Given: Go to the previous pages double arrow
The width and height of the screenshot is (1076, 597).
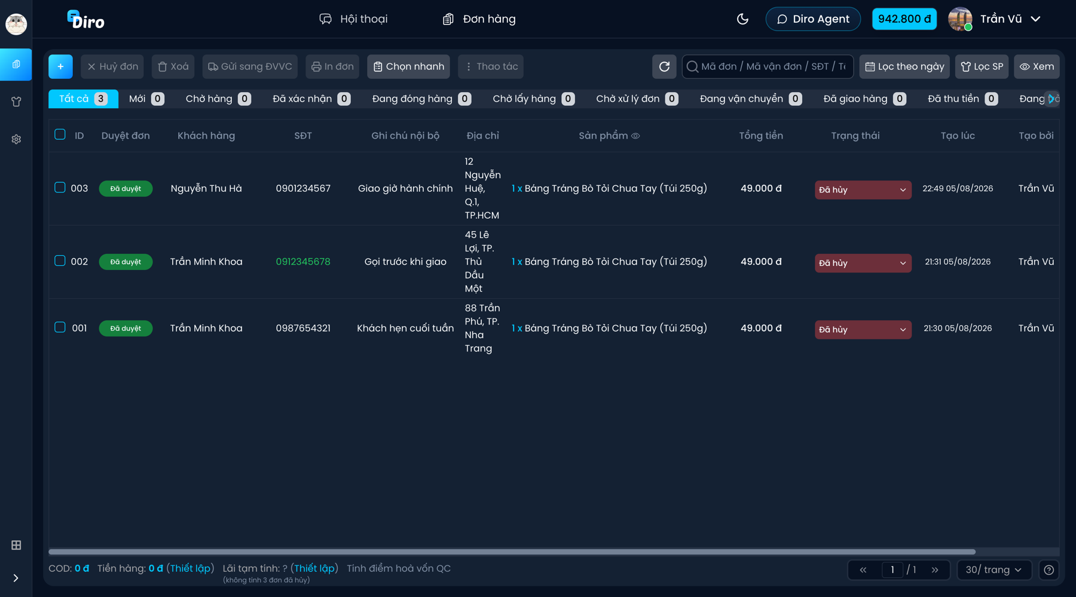Looking at the screenshot, I should coord(863,570).
